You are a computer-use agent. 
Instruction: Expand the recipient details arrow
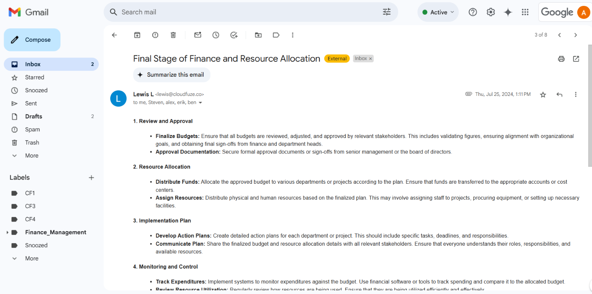tap(201, 103)
